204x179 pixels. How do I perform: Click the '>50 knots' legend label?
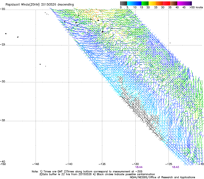click(x=196, y=7)
